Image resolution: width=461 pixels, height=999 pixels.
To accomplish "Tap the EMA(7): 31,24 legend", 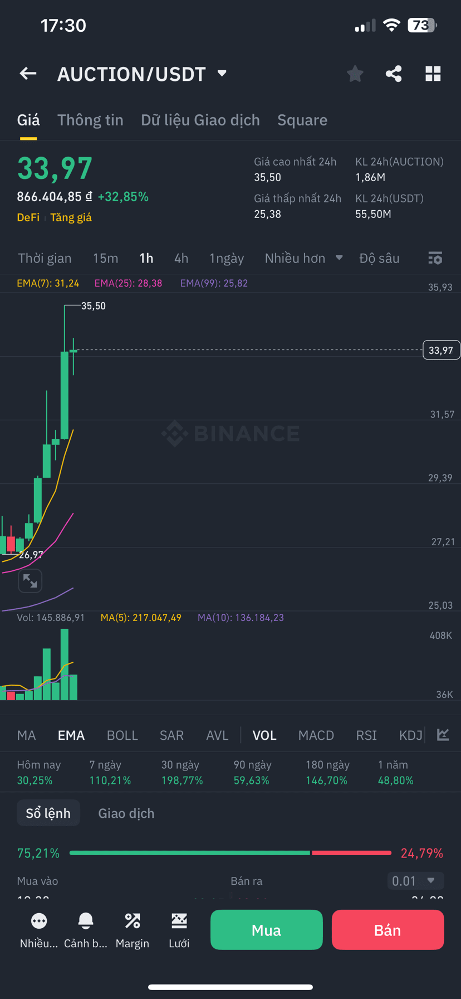I will pos(48,283).
